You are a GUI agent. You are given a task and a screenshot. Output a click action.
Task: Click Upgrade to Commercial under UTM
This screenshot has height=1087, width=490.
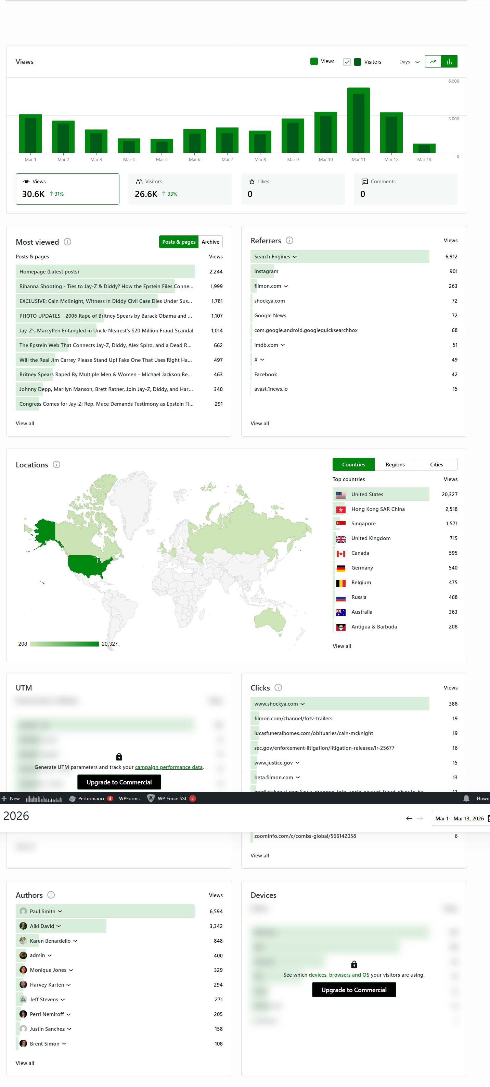[x=119, y=782]
